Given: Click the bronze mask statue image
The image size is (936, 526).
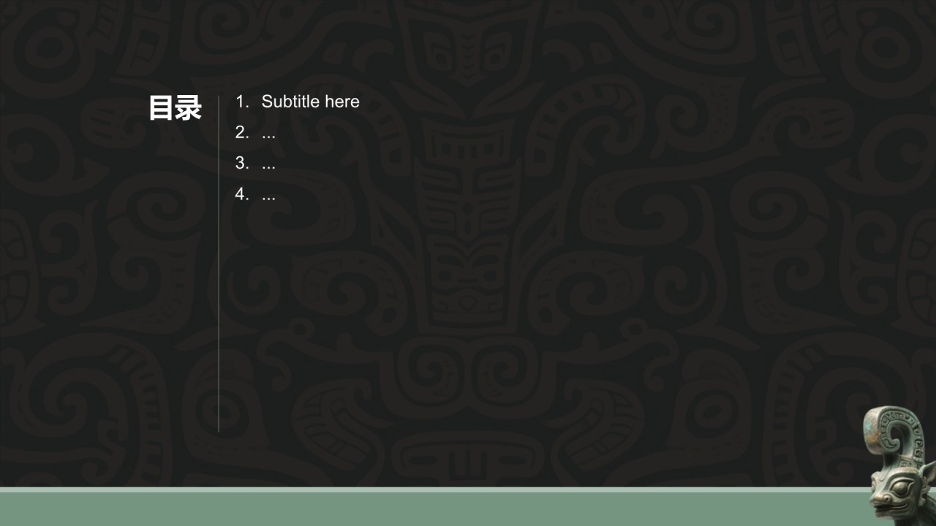Looking at the screenshot, I should click(898, 466).
